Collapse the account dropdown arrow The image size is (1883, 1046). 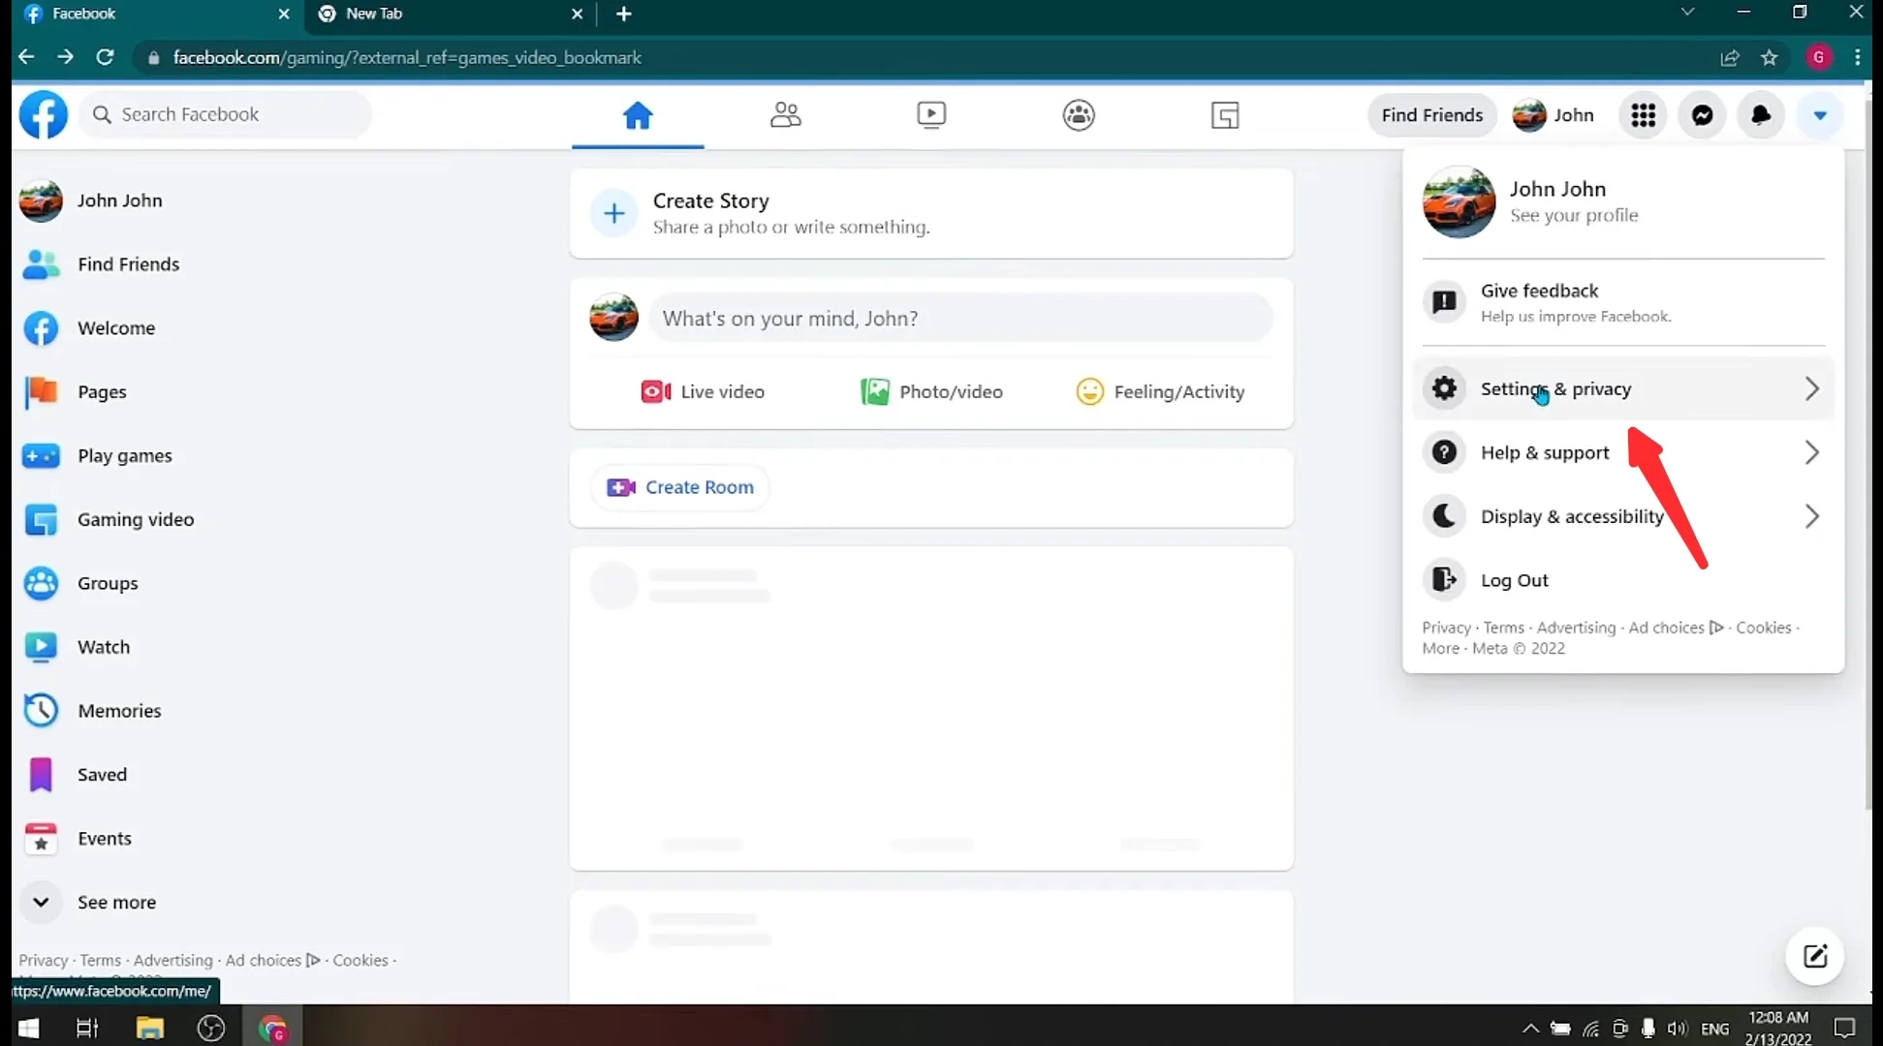point(1820,115)
